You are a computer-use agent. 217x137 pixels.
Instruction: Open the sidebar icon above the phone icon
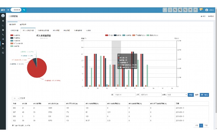click(3, 30)
